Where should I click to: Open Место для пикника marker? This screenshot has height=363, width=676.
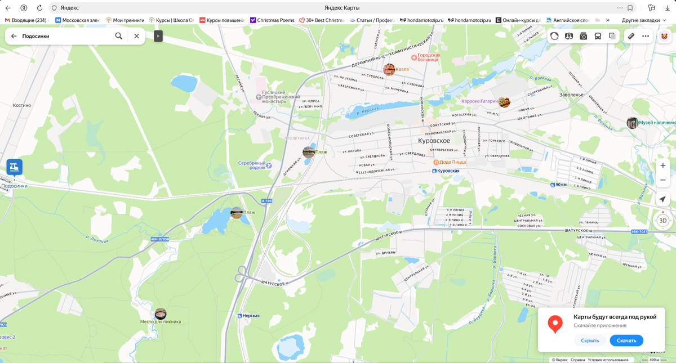161,313
